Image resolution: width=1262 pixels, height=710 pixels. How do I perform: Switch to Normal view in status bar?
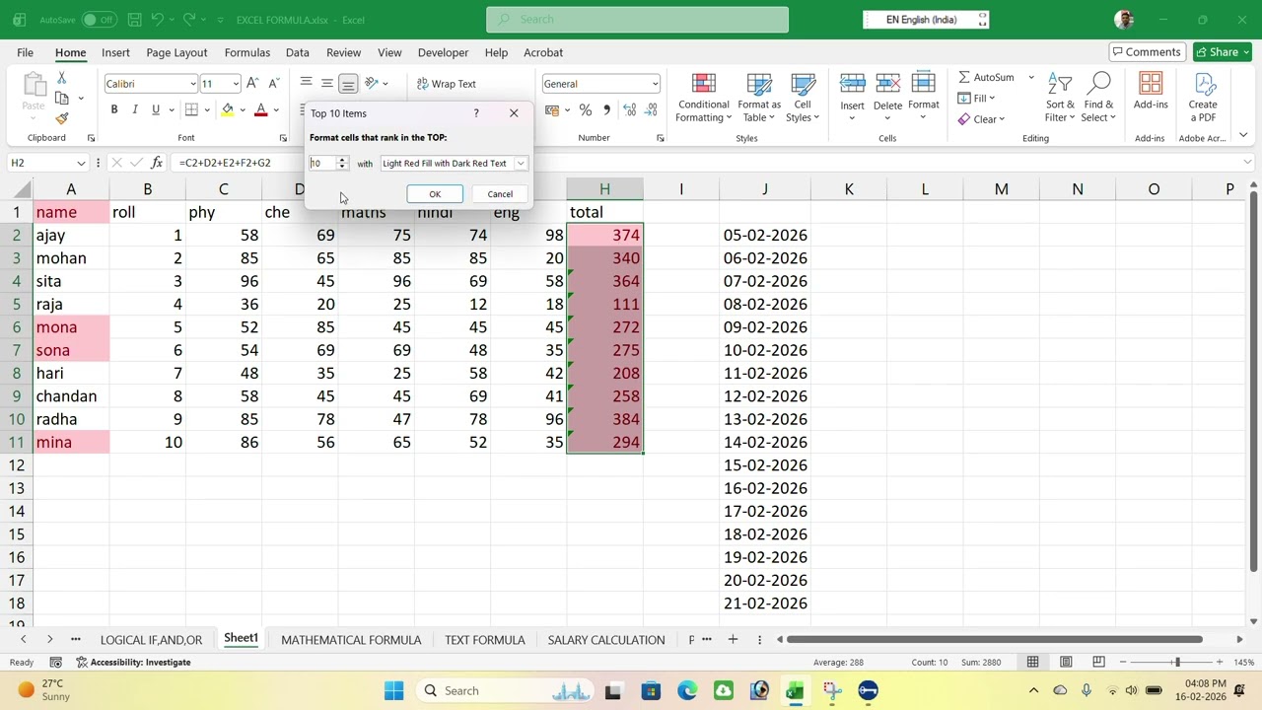[x=1033, y=662]
